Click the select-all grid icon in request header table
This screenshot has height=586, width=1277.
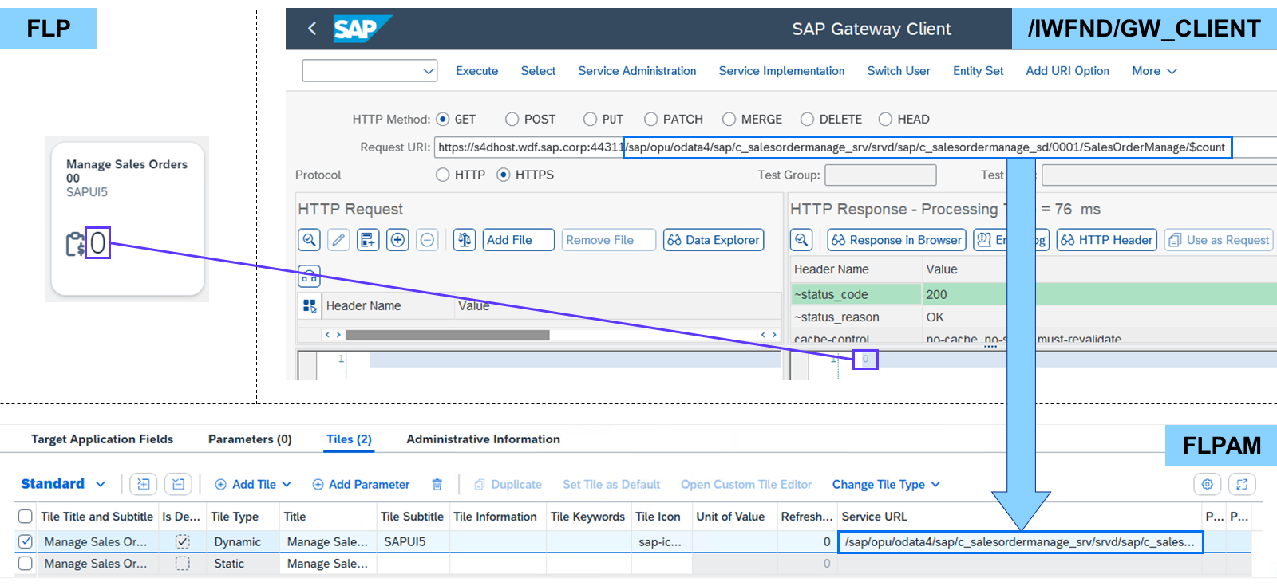[x=310, y=305]
